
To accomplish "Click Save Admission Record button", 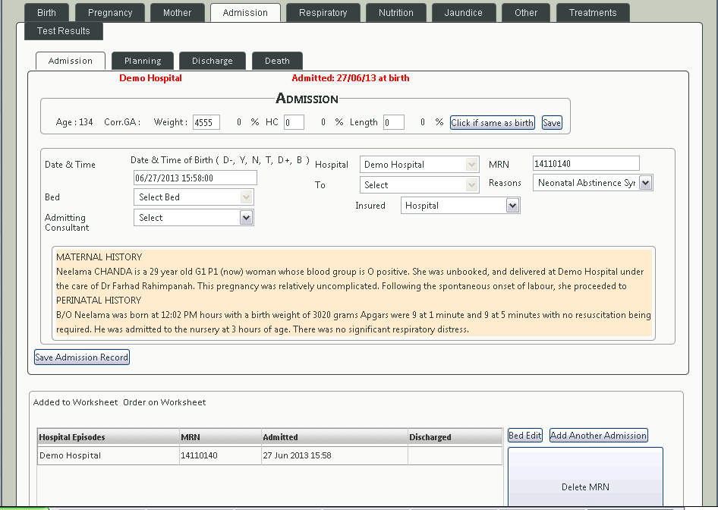I will tap(82, 357).
